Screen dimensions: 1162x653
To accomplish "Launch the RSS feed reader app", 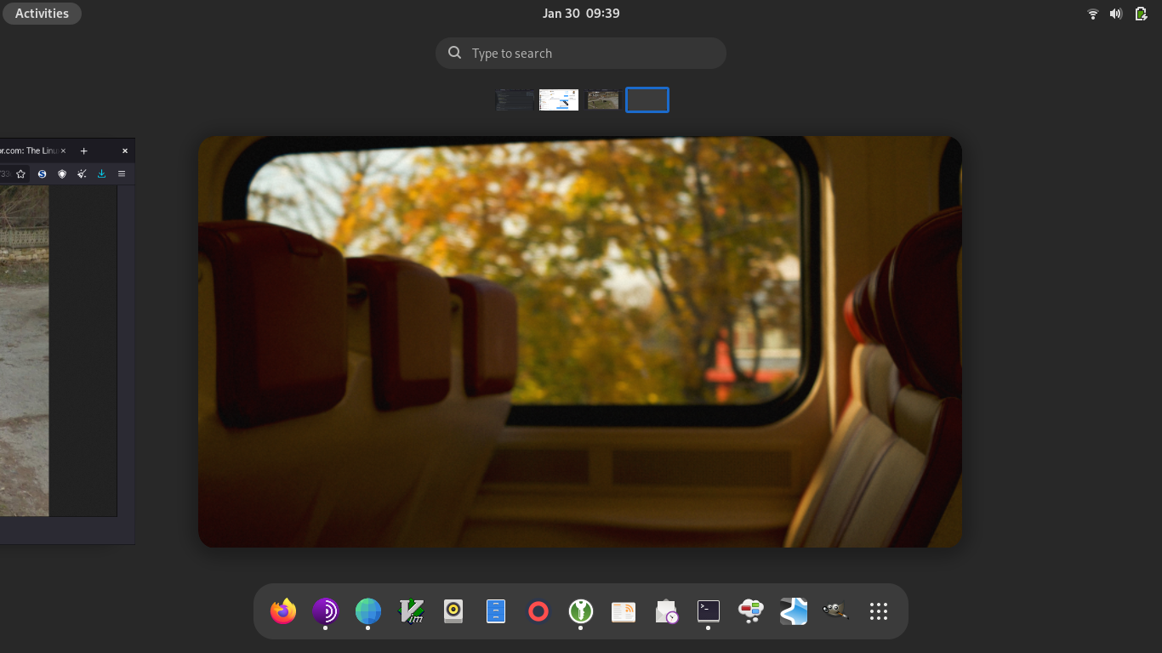I will (x=624, y=611).
